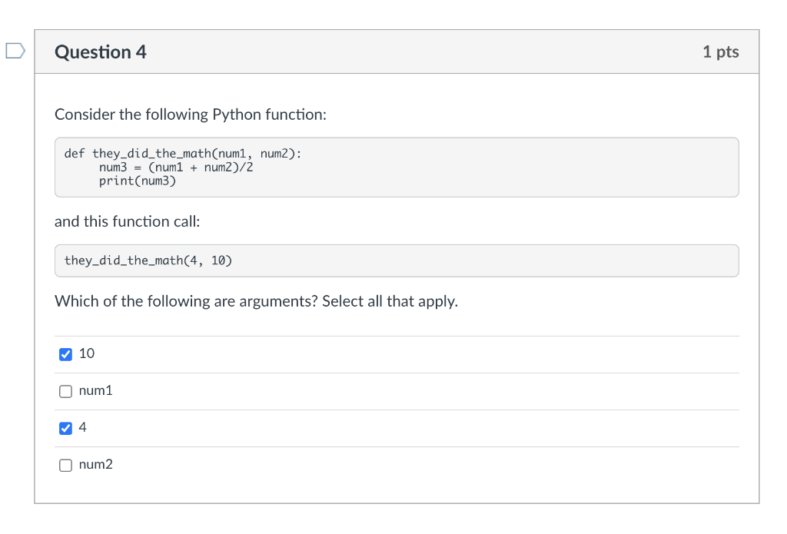Click the "1 pts" points indicator

tap(720, 52)
